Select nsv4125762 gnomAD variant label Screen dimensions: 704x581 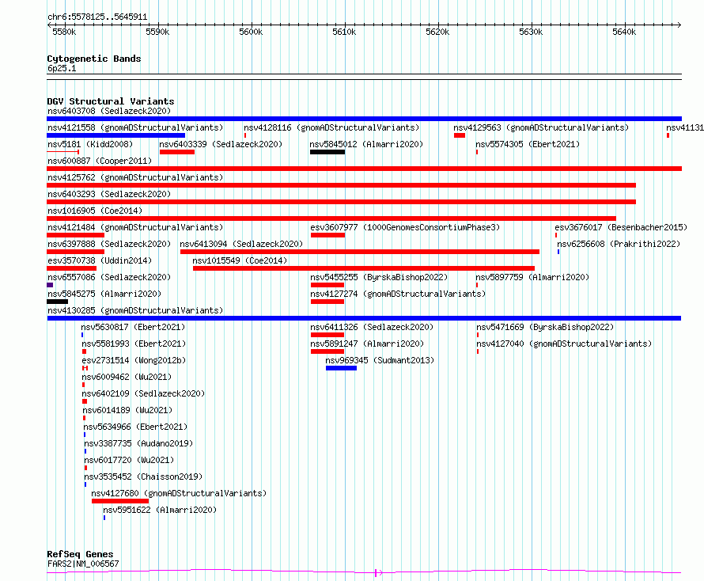[x=135, y=177]
